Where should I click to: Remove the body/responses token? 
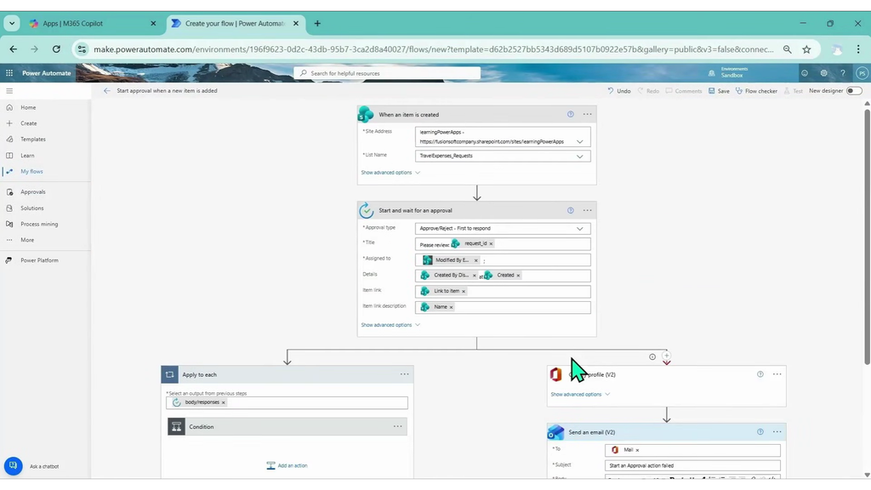coord(224,402)
